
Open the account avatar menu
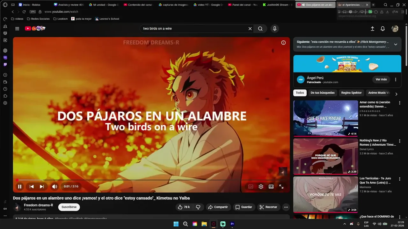tap(395, 29)
